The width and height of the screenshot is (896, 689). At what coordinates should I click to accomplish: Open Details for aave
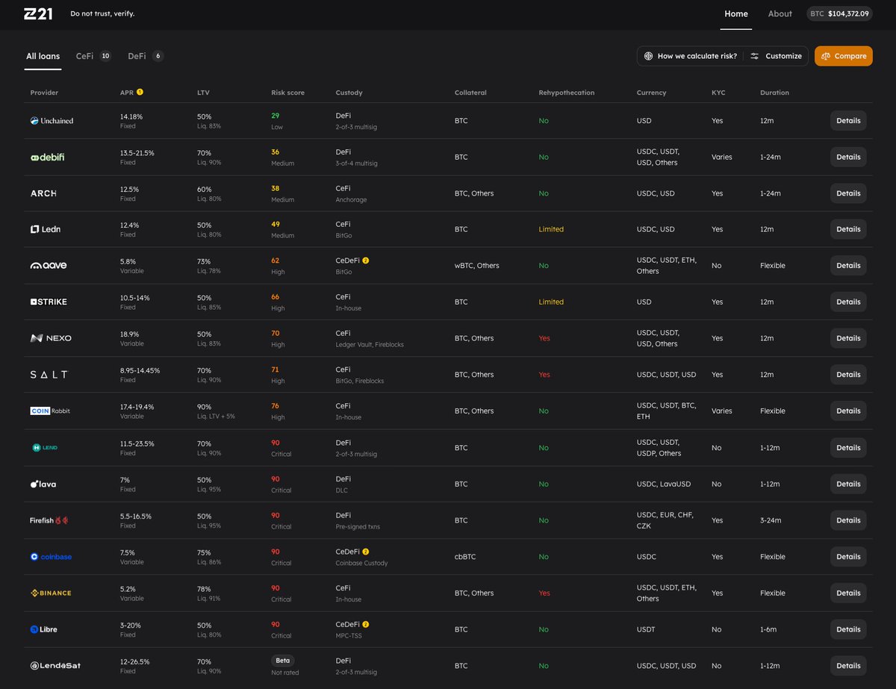pos(848,266)
